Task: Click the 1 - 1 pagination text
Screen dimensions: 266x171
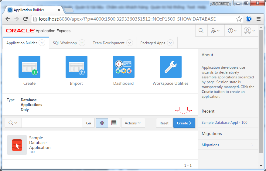Action: point(188,166)
